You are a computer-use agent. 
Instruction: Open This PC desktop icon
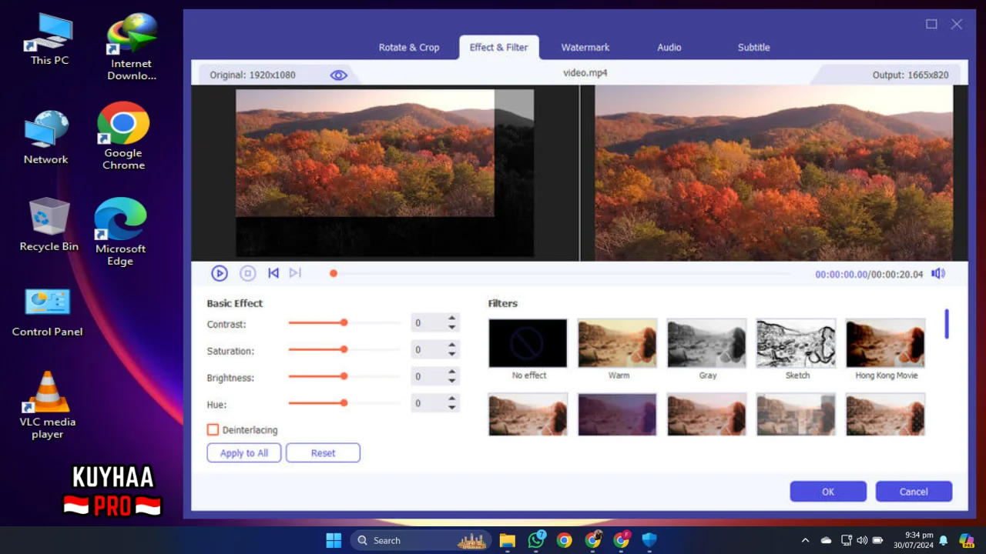pyautogui.click(x=49, y=40)
